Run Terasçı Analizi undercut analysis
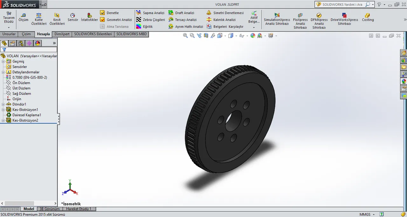 tap(183, 20)
